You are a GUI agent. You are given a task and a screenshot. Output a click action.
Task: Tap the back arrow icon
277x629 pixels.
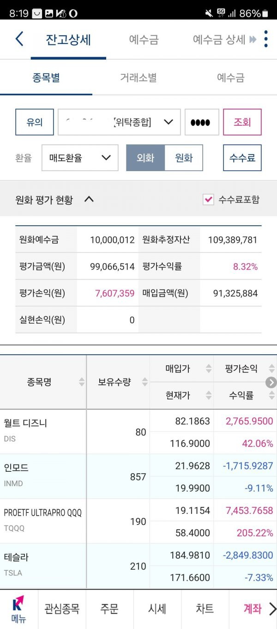(19, 39)
